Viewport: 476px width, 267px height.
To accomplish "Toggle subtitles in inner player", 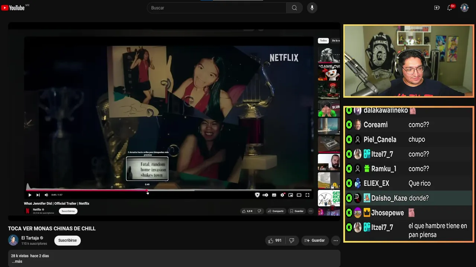I will tap(274, 195).
